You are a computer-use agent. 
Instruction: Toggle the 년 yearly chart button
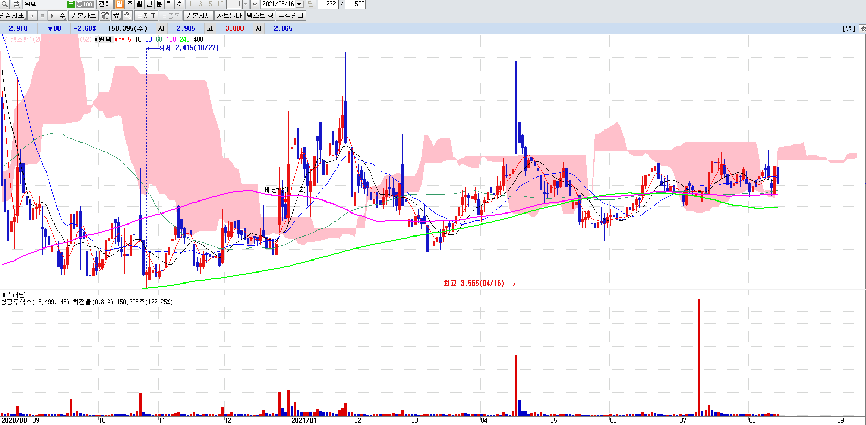point(149,4)
